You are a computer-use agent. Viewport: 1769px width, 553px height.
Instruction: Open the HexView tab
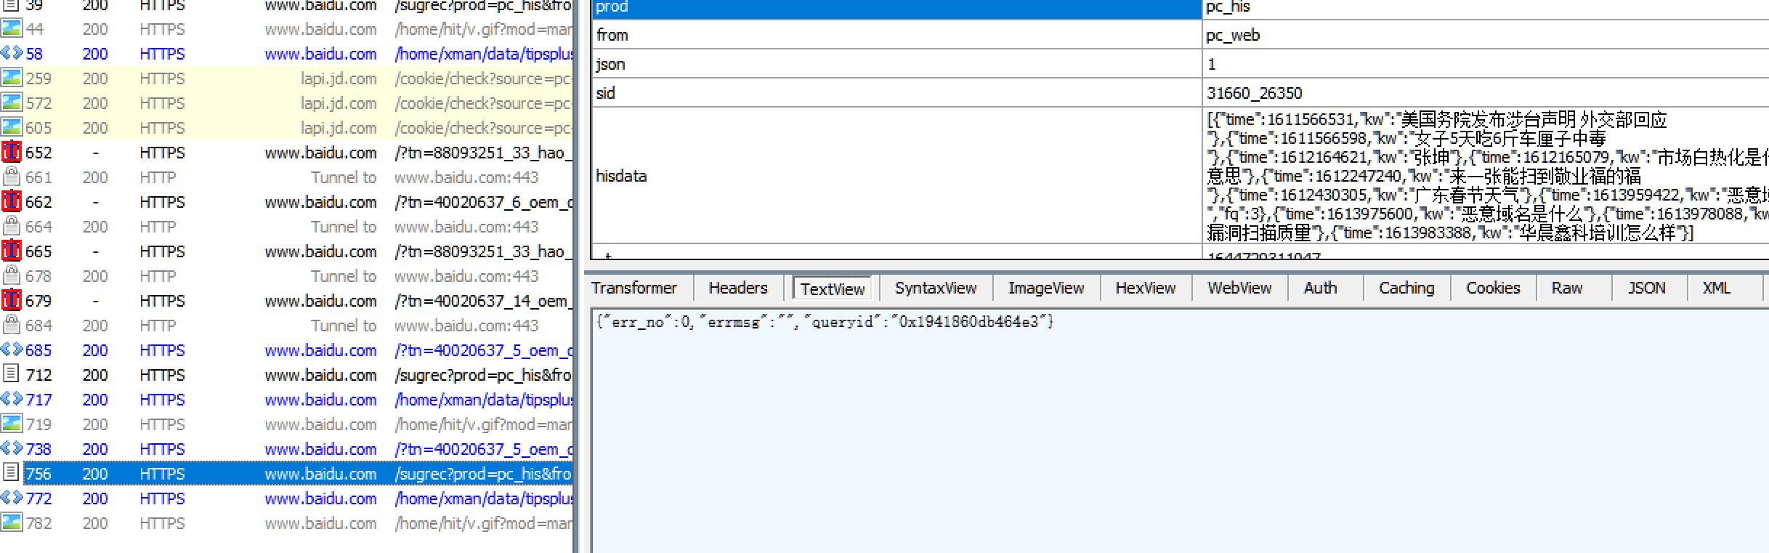point(1146,288)
